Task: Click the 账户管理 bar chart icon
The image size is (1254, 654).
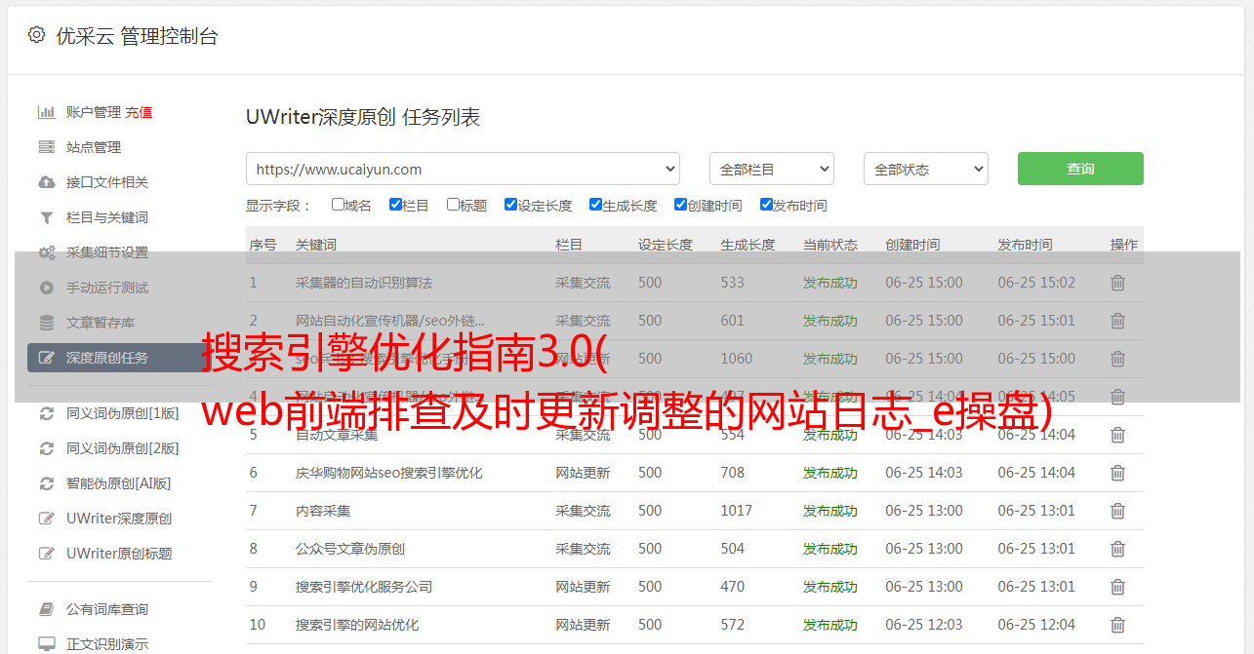Action: (x=46, y=112)
